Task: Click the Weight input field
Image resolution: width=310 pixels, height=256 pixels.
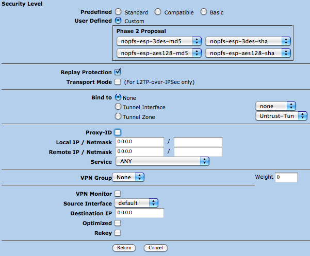Action: (x=286, y=177)
